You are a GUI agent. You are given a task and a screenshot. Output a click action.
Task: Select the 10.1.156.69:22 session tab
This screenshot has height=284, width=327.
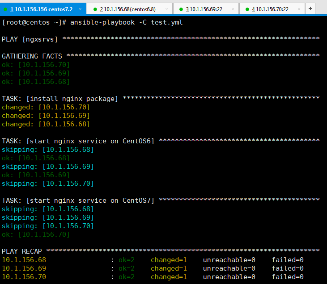tap(206, 9)
